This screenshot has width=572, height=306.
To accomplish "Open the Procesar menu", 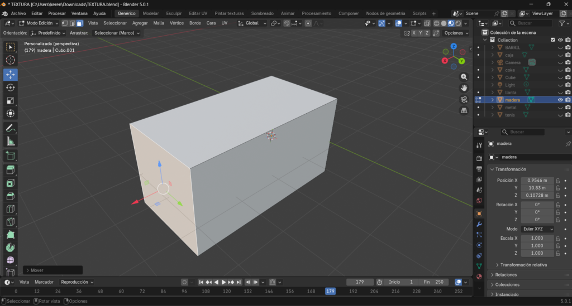I will (57, 13).
